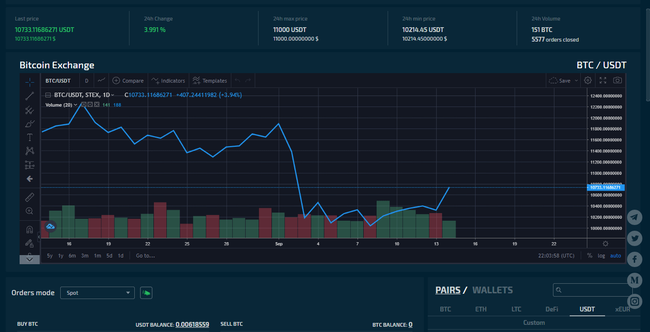The height and width of the screenshot is (332, 650).
Task: Open indicator Templates menu
Action: (x=210, y=81)
